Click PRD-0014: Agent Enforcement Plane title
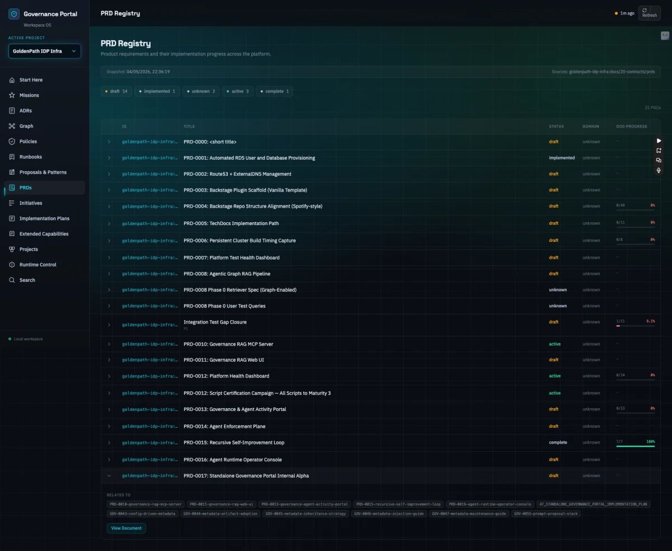Viewport: 672px width, 551px height. coord(225,427)
